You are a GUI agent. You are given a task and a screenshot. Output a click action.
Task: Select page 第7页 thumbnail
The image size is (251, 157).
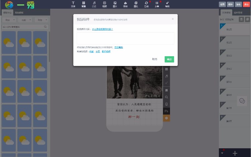click(235, 108)
